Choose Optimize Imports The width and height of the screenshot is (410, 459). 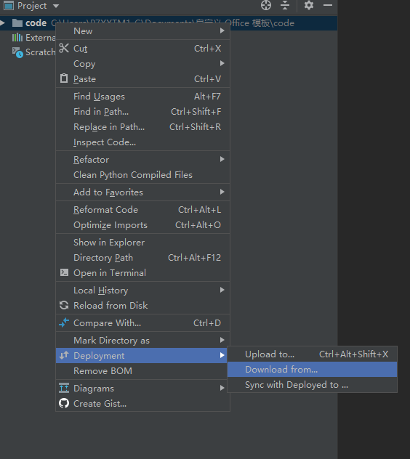point(142,225)
